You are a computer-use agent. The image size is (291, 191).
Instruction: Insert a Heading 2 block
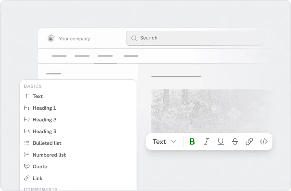78,120
